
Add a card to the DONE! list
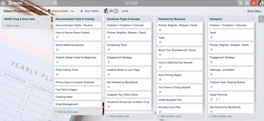(11, 26)
